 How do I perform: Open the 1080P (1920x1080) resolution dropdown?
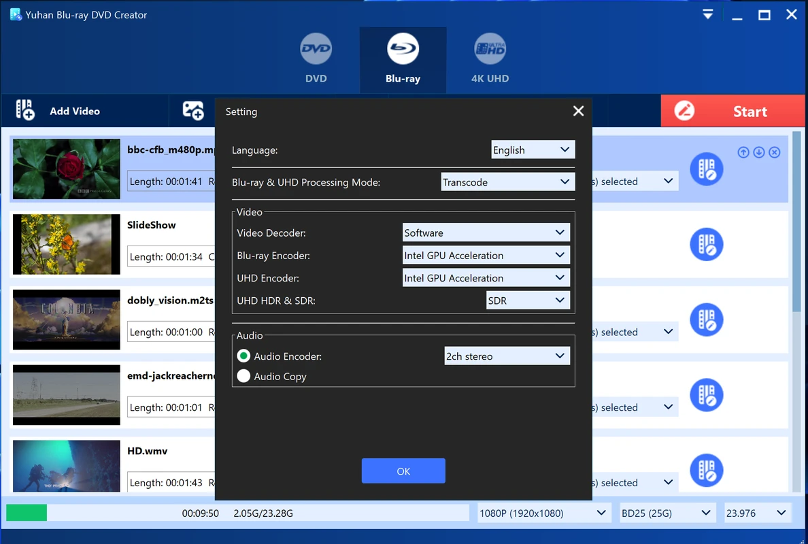pos(543,513)
